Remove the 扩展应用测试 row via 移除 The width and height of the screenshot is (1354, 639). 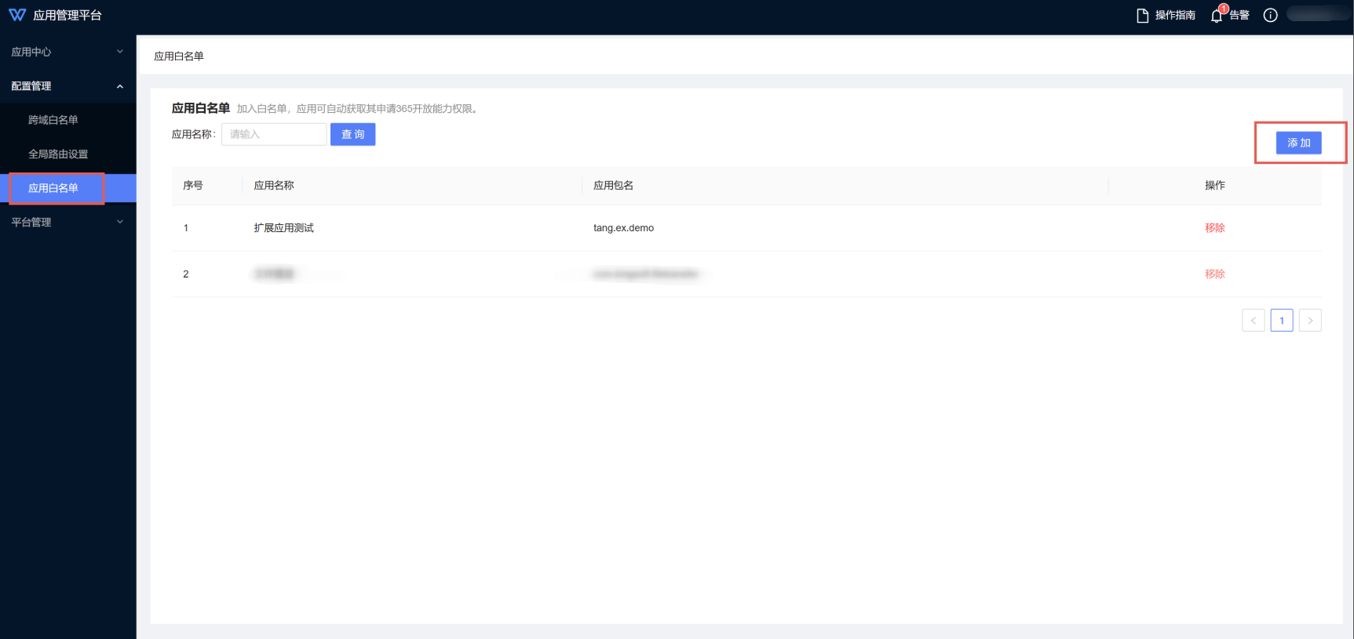point(1214,228)
